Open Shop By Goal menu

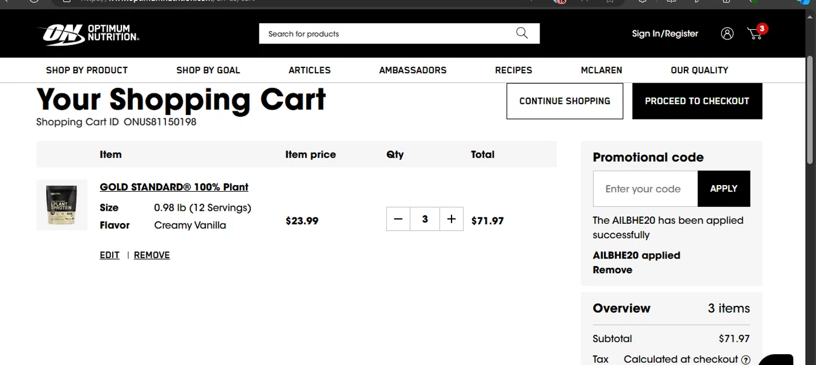coord(208,70)
